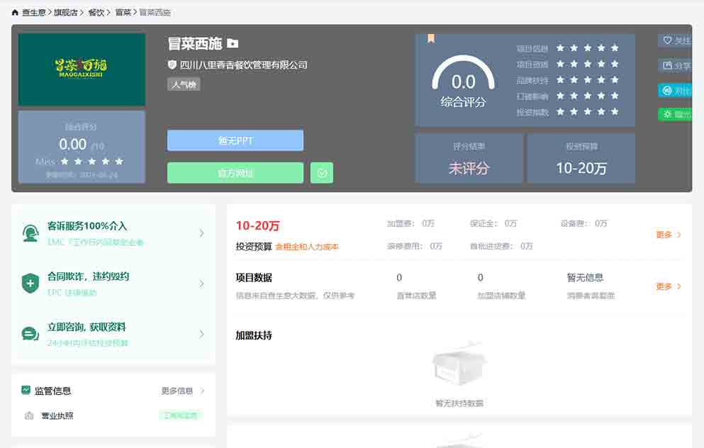Open 更多信息 in the 监管信息 panel
704x448 pixels.
(x=183, y=391)
